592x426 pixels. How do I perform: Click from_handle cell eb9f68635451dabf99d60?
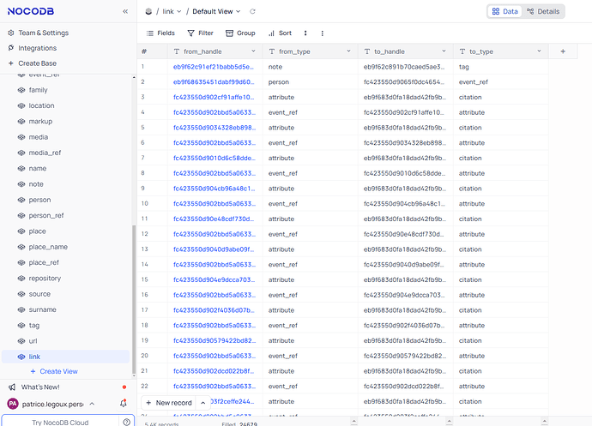click(x=214, y=82)
